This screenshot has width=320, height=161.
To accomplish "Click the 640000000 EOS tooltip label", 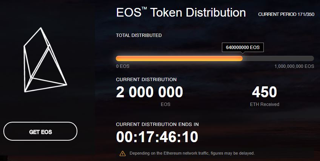I will pyautogui.click(x=243, y=48).
